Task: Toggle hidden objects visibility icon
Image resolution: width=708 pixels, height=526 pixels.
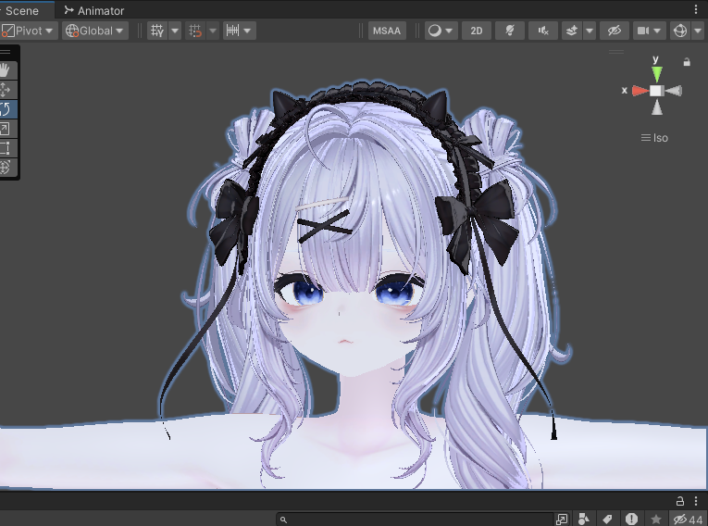Action: coord(615,31)
